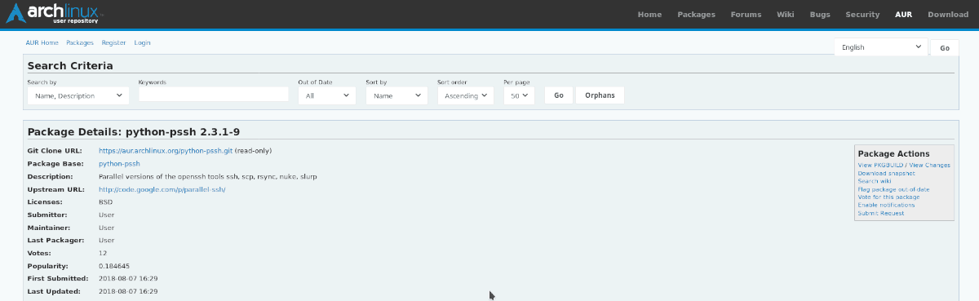Expand the Search by dropdown
Image resolution: width=979 pixels, height=301 pixels.
pyautogui.click(x=78, y=95)
